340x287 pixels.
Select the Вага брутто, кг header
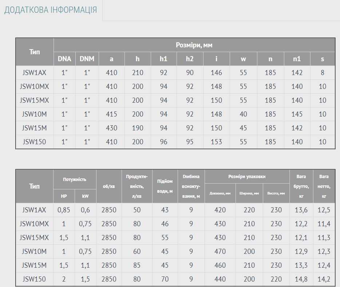tap(301, 186)
